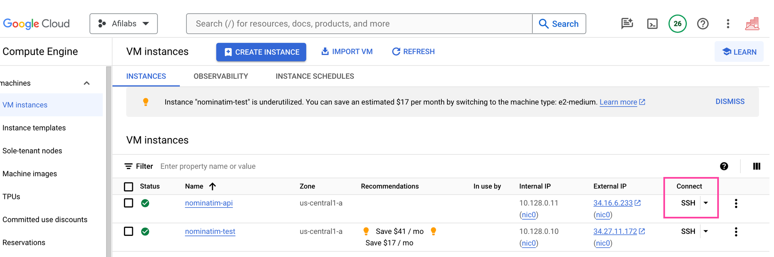774x257 pixels.
Task: Open the column display options icon
Action: pyautogui.click(x=757, y=166)
